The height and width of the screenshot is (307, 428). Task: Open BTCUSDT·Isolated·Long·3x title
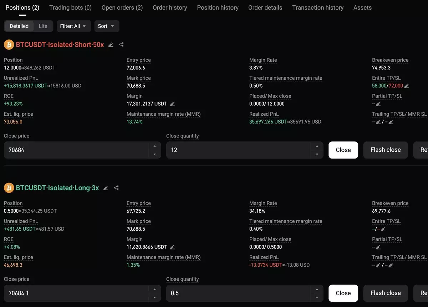tap(57, 188)
